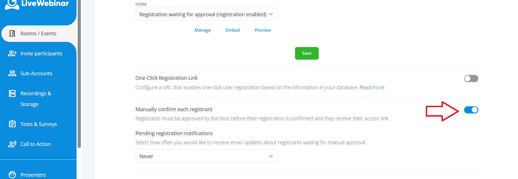
Task: Click the Recordings & Storage server icon
Action: click(x=12, y=93)
